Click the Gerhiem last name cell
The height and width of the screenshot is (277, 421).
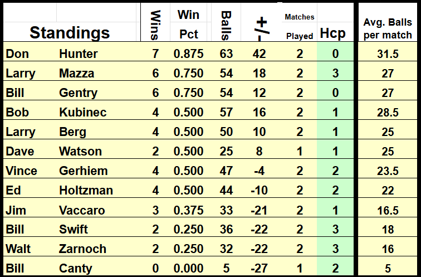point(83,171)
